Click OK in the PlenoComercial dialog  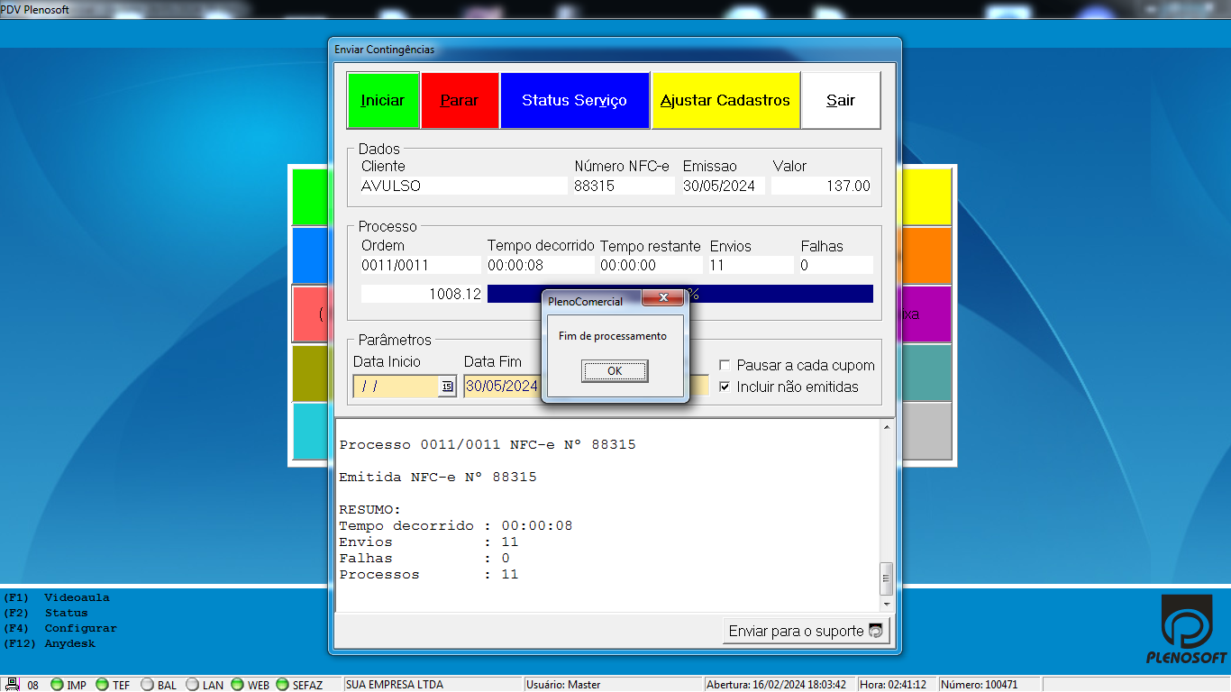(615, 371)
